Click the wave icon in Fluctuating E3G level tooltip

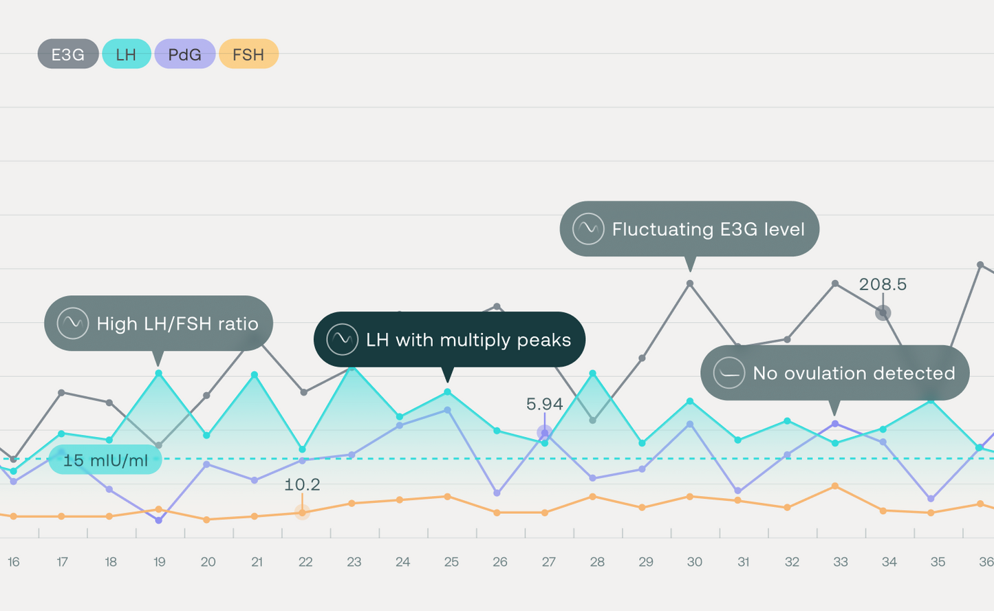(588, 229)
